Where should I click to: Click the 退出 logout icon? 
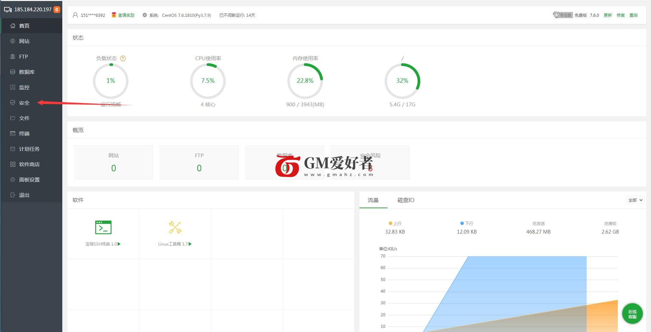coord(13,195)
